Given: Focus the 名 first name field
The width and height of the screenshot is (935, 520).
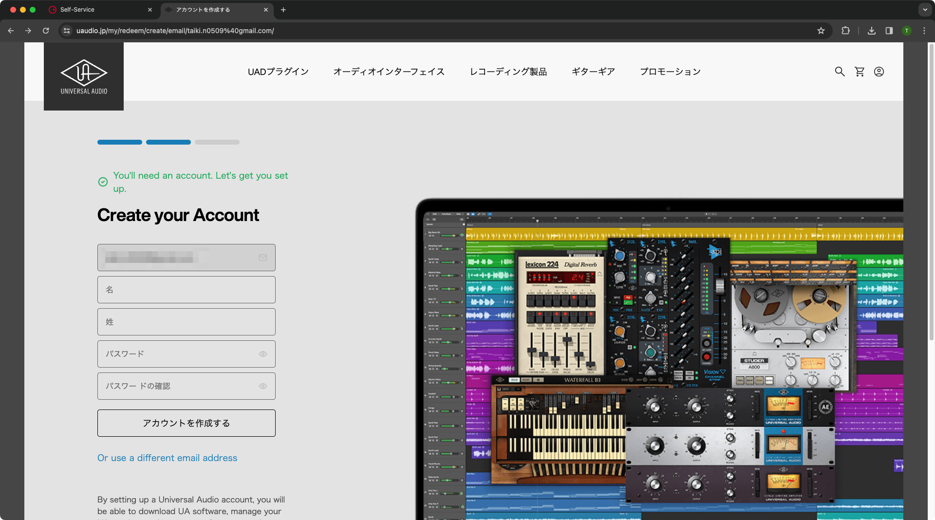Looking at the screenshot, I should (x=187, y=290).
